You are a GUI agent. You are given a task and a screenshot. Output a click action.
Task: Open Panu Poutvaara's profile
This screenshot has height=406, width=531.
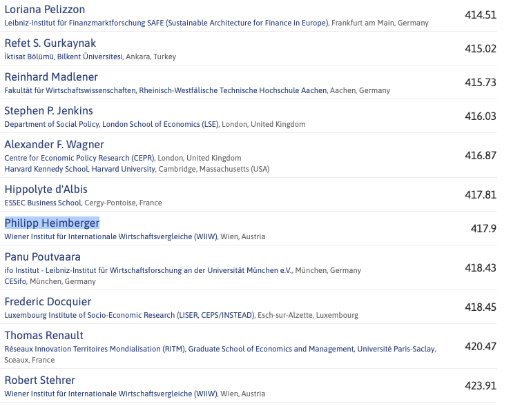pos(42,257)
